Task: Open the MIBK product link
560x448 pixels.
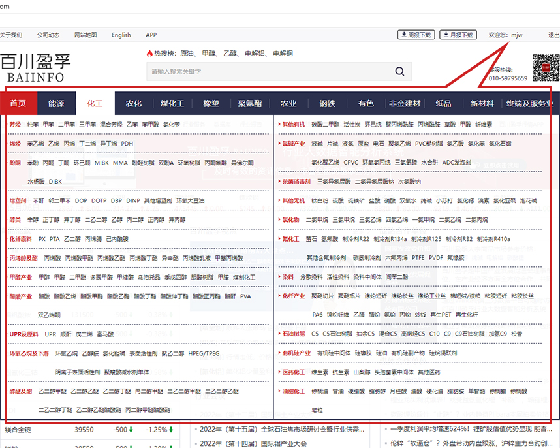Action: pyautogui.click(x=101, y=163)
